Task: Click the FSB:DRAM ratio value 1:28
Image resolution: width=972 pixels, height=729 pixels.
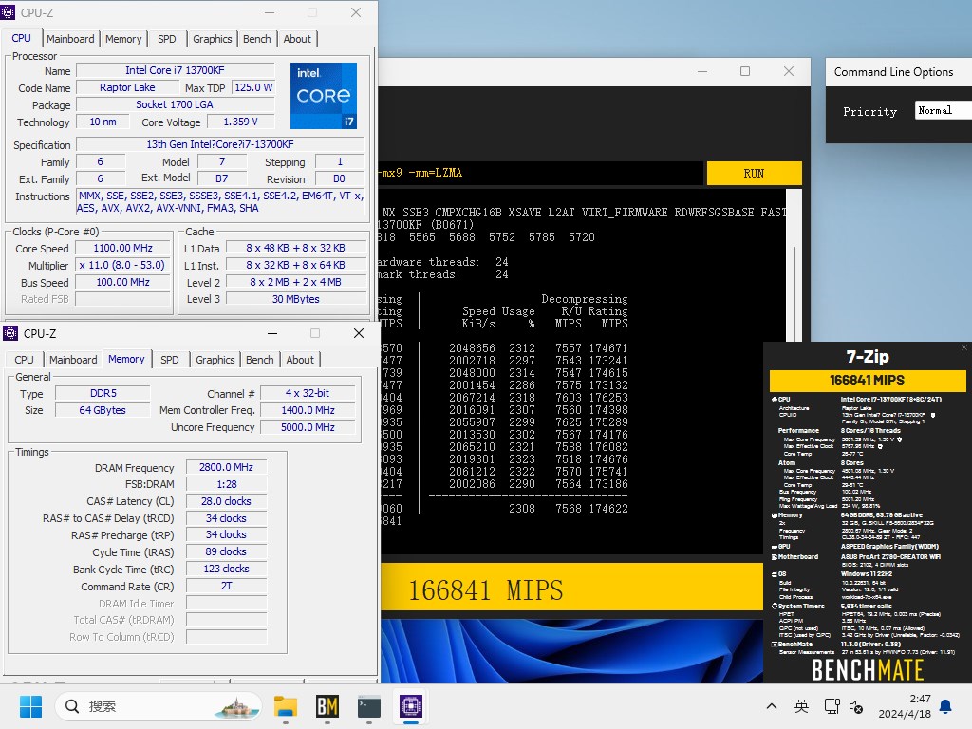Action: pyautogui.click(x=226, y=484)
